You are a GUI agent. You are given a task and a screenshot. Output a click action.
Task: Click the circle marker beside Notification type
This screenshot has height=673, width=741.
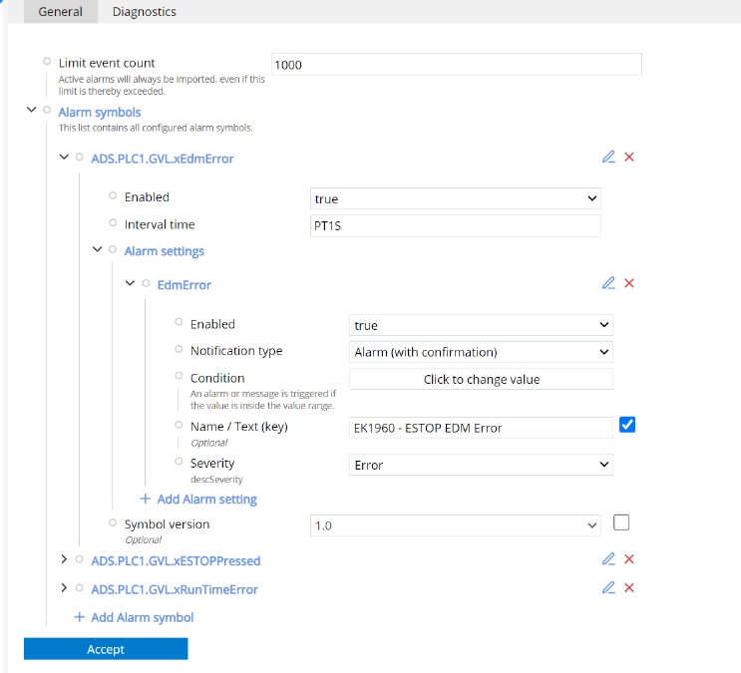pos(179,349)
